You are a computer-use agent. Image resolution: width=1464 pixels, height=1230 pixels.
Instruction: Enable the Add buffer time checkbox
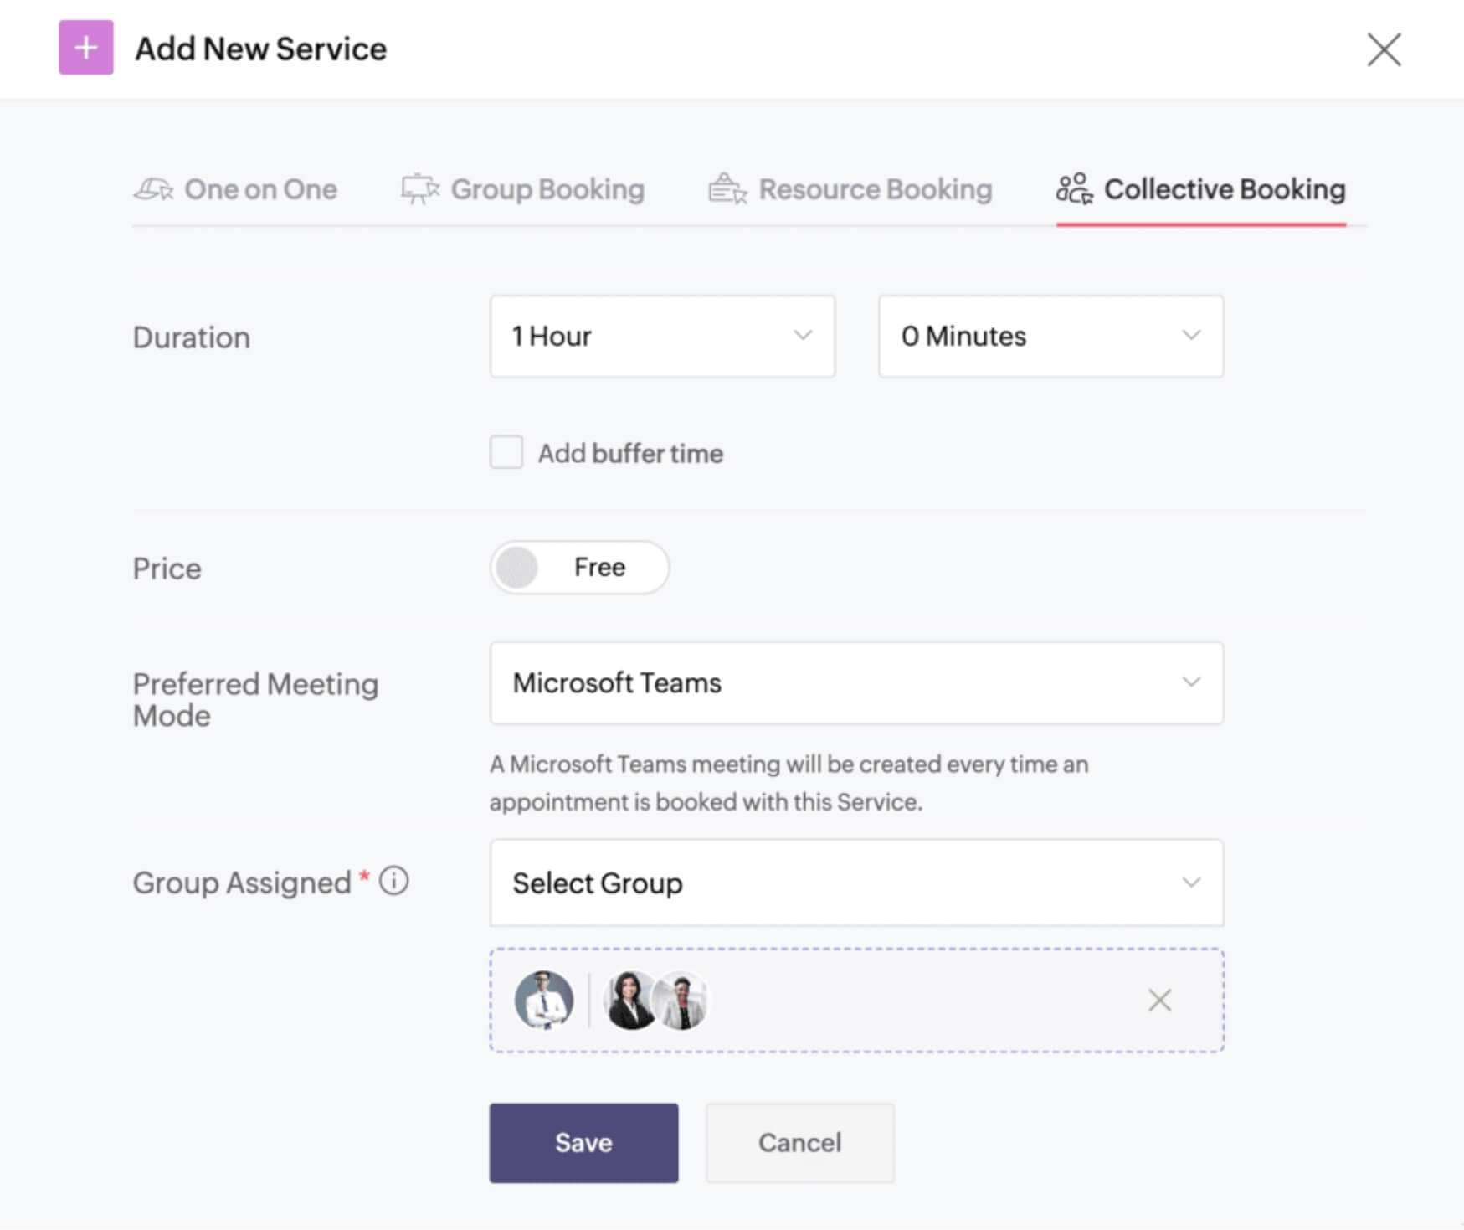[506, 452]
